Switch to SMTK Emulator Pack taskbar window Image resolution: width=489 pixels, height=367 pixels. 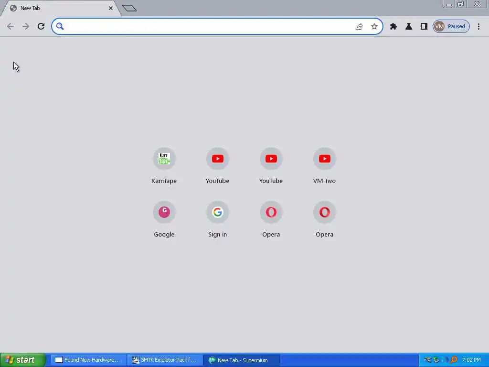coord(165,360)
